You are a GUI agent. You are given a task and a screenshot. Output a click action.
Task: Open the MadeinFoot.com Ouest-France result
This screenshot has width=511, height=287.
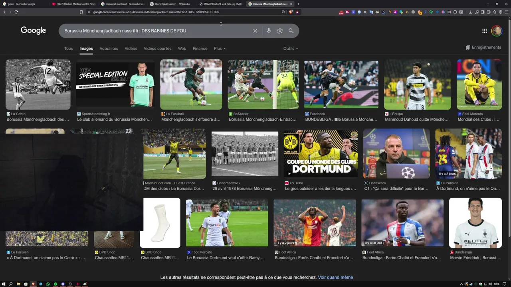click(x=174, y=186)
